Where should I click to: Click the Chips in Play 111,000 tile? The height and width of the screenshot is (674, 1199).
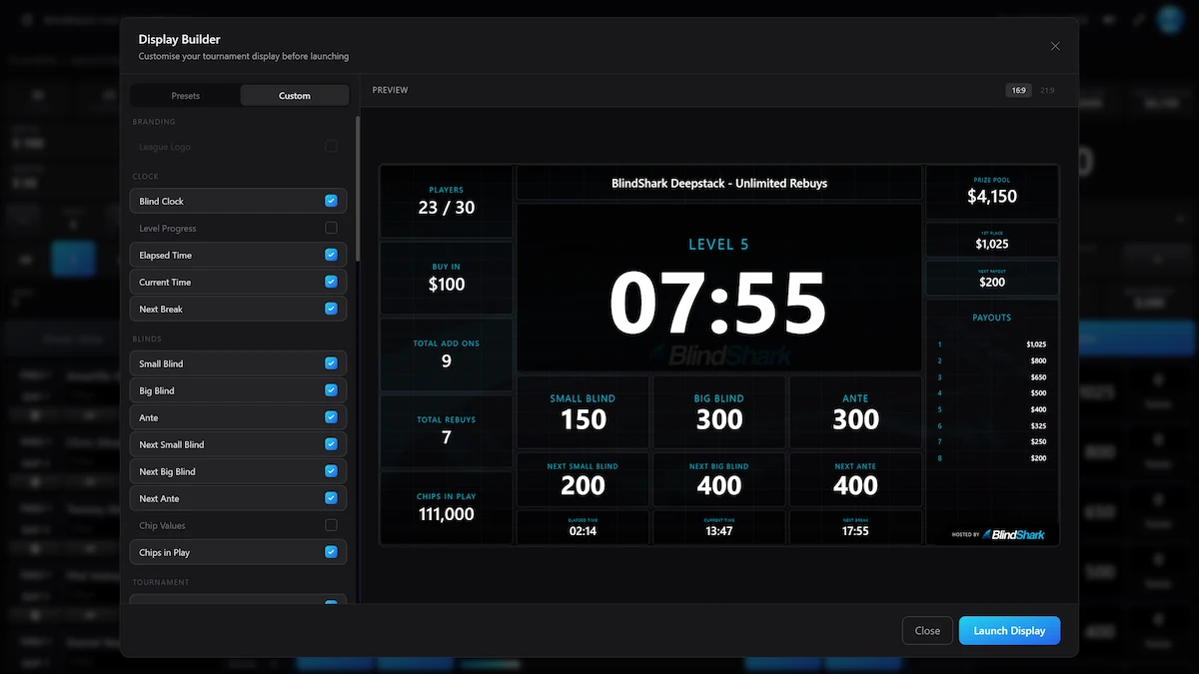(447, 508)
